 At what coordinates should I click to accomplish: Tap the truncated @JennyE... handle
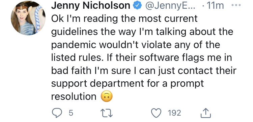170,6
